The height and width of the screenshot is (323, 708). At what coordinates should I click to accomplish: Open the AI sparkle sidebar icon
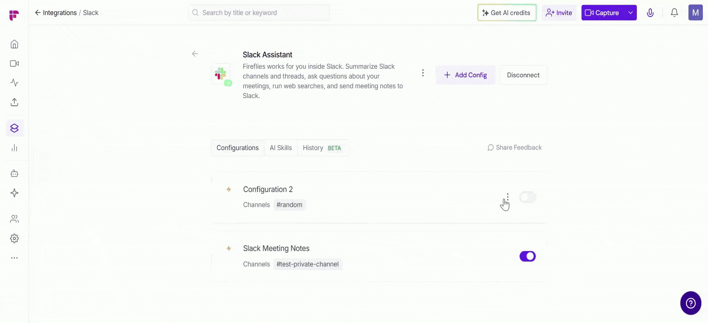pos(14,193)
